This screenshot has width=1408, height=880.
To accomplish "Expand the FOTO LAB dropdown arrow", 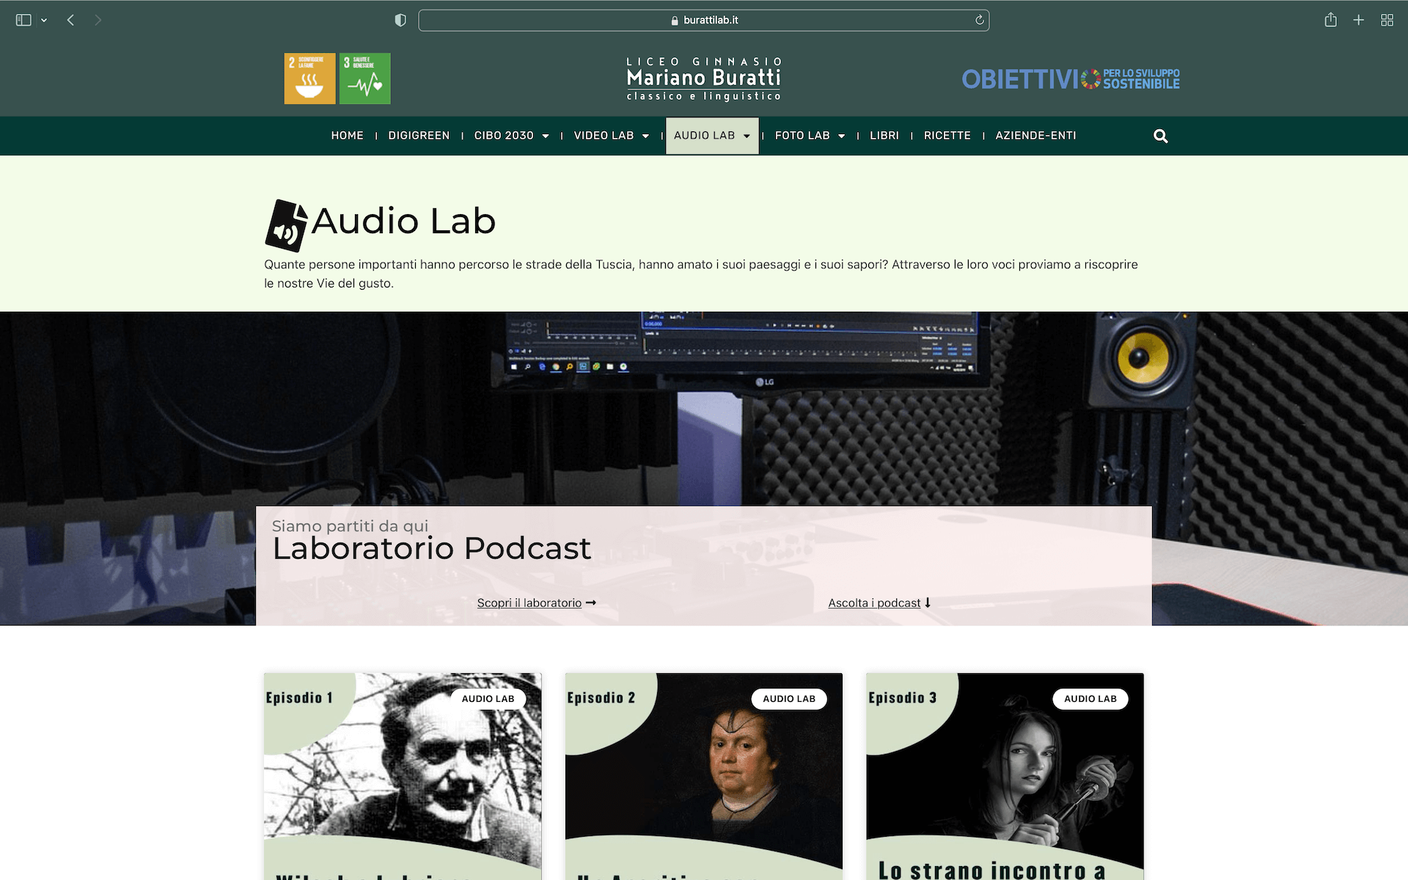I will (841, 136).
